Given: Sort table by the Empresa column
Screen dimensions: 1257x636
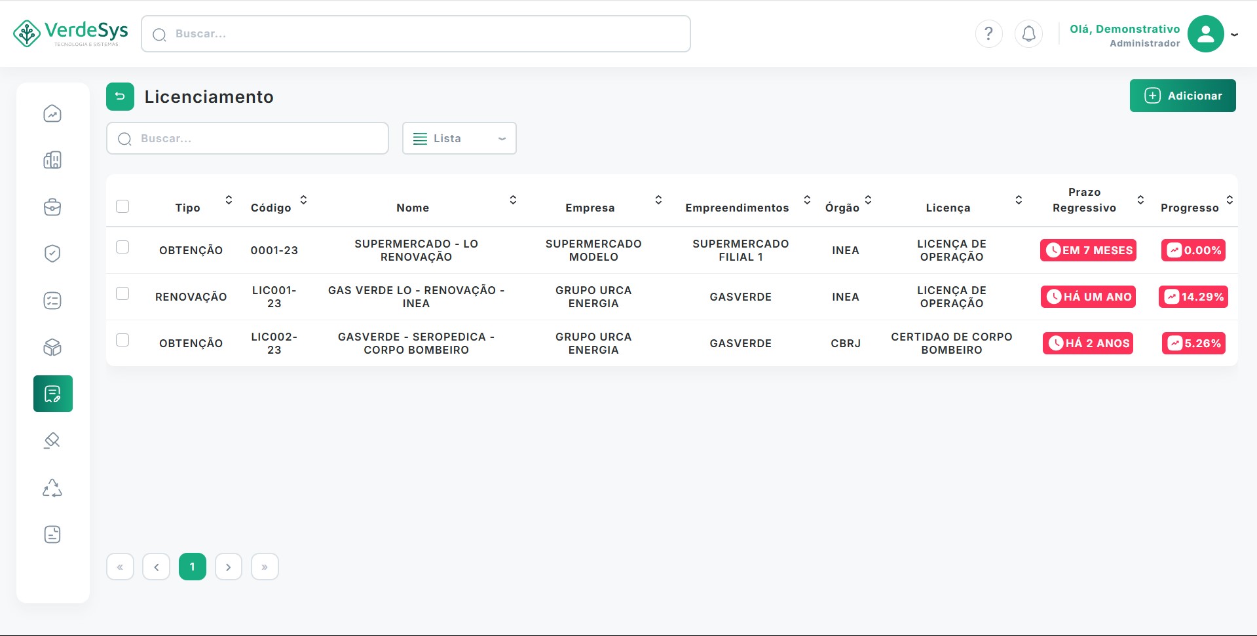Looking at the screenshot, I should click(658, 200).
